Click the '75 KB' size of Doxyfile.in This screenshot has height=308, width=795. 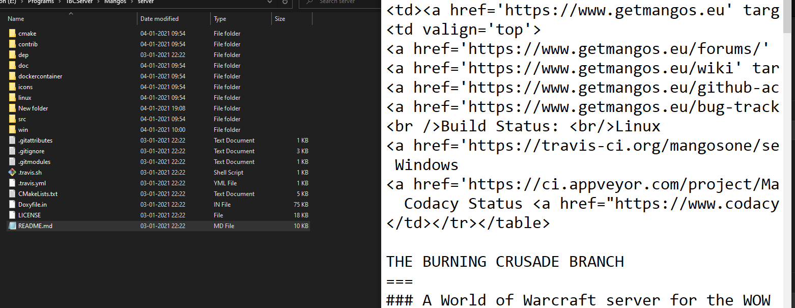coord(301,205)
